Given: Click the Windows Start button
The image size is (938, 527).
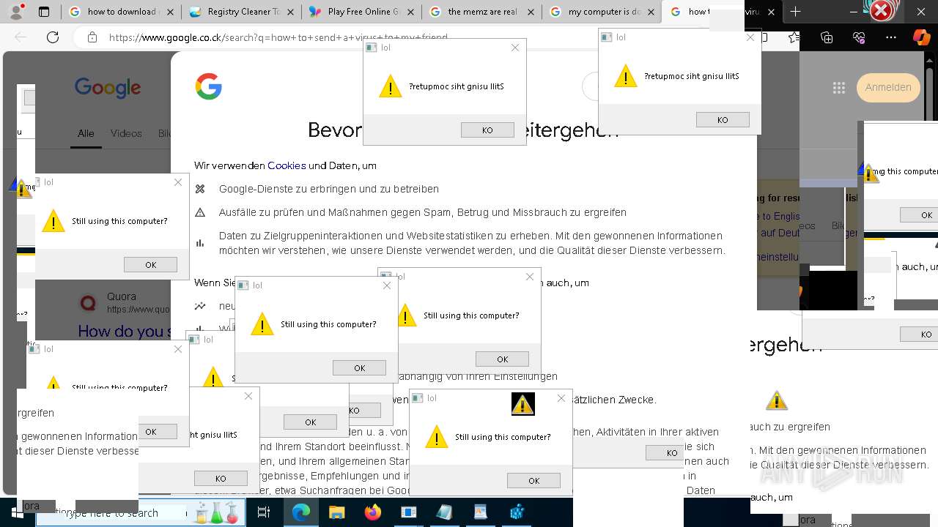Looking at the screenshot, I should (x=17, y=512).
